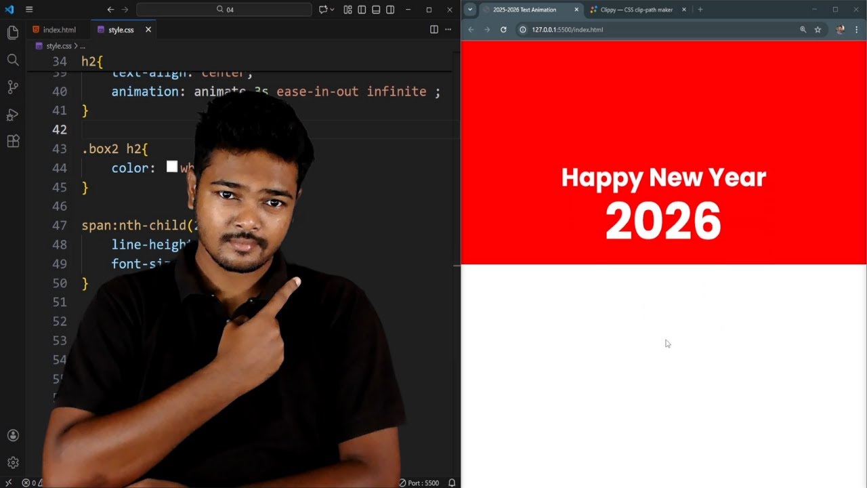Go back in Chrome
Screen dimensions: 867x488
[x=471, y=30]
